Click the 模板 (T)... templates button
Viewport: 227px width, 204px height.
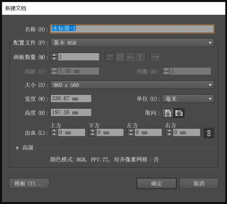(x=29, y=184)
